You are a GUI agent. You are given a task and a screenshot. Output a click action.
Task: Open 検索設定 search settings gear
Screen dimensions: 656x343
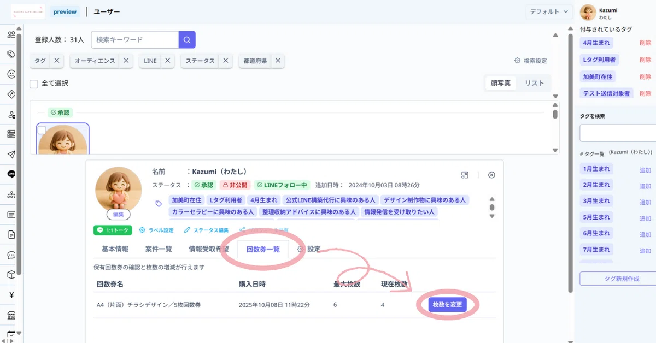pyautogui.click(x=530, y=61)
